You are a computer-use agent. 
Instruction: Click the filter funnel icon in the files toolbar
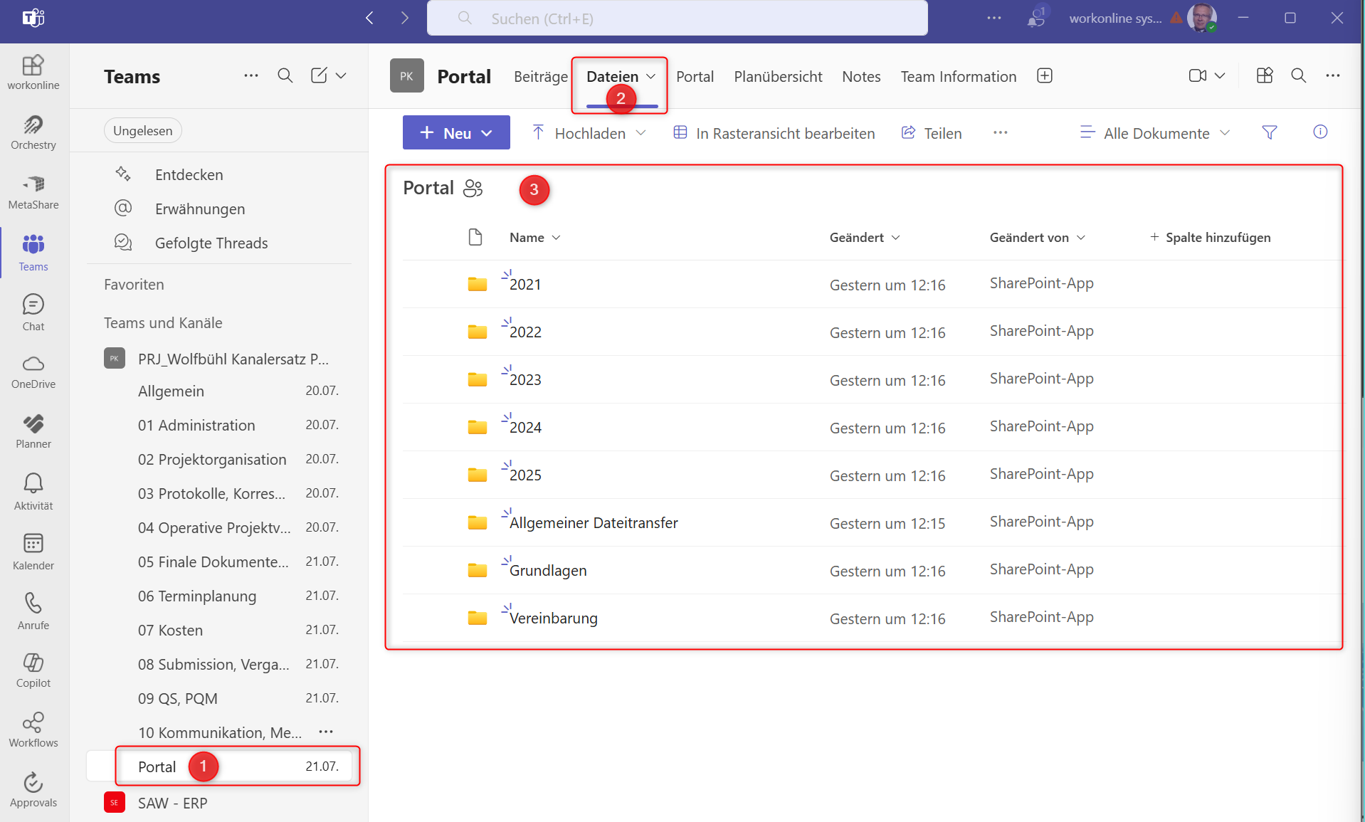1269,132
